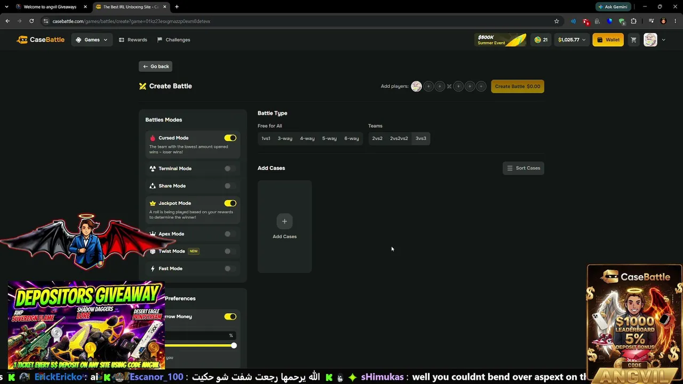683x384 pixels.
Task: Click the plus icon in Add Cases card
Action: pos(284,221)
